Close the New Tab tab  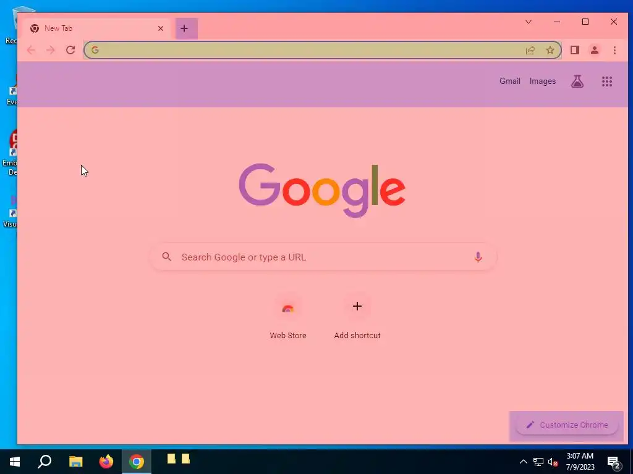[161, 28]
